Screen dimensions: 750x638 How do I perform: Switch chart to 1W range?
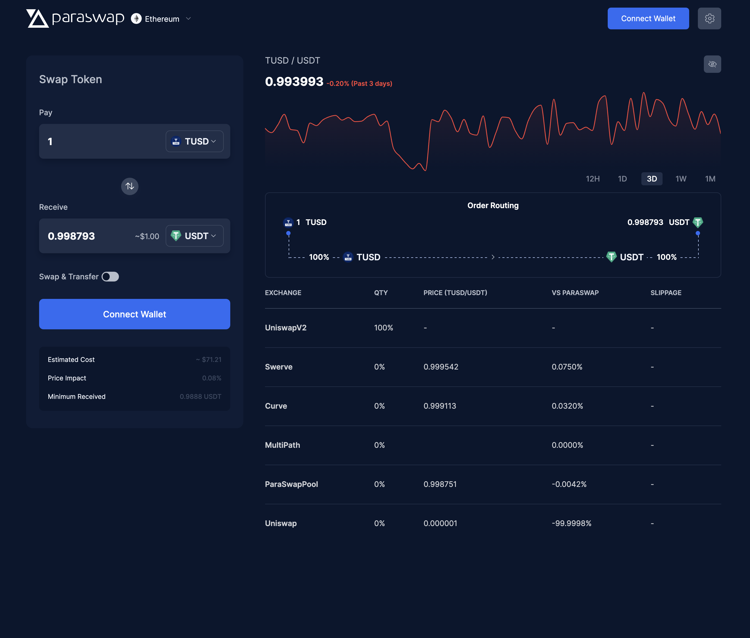680,179
